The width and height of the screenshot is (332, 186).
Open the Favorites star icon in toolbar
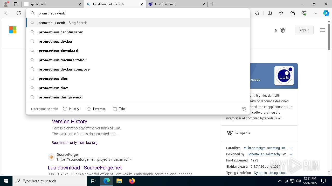281,13
